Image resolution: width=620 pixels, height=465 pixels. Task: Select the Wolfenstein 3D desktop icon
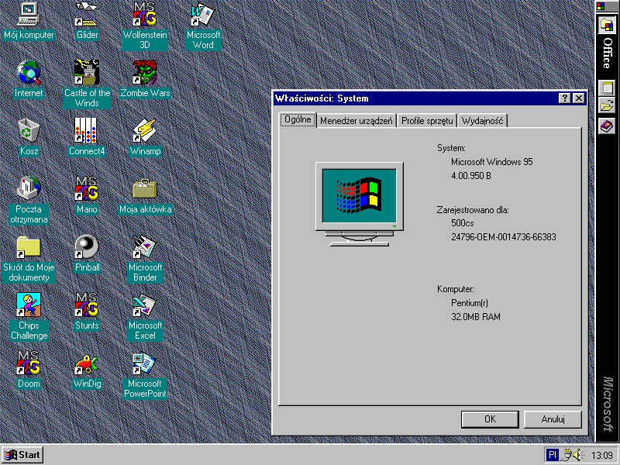[x=145, y=15]
